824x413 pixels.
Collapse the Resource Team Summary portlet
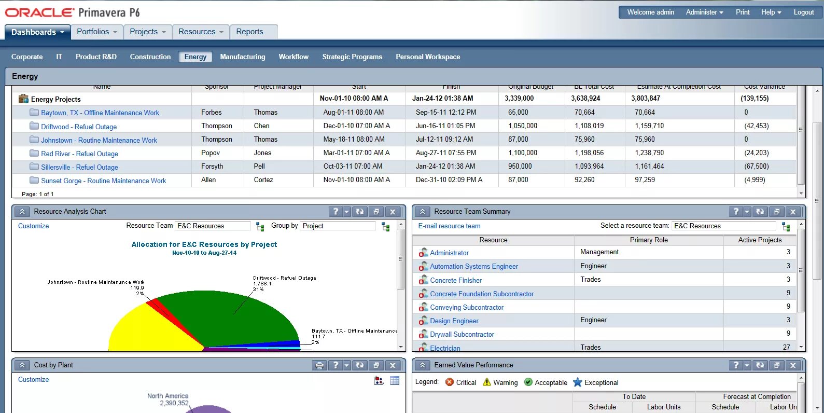(422, 212)
